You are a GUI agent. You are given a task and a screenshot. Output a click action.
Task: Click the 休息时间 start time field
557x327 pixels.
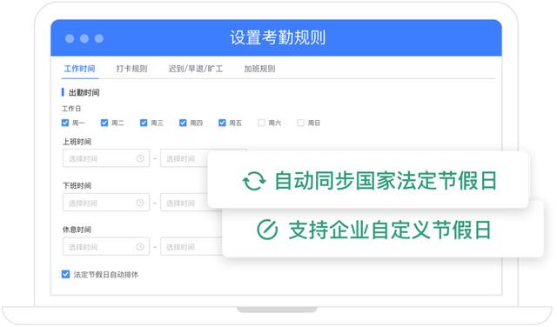(x=106, y=246)
